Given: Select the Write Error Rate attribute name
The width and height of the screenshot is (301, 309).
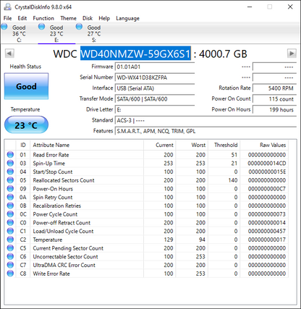Looking at the screenshot, I should click(x=51, y=274).
